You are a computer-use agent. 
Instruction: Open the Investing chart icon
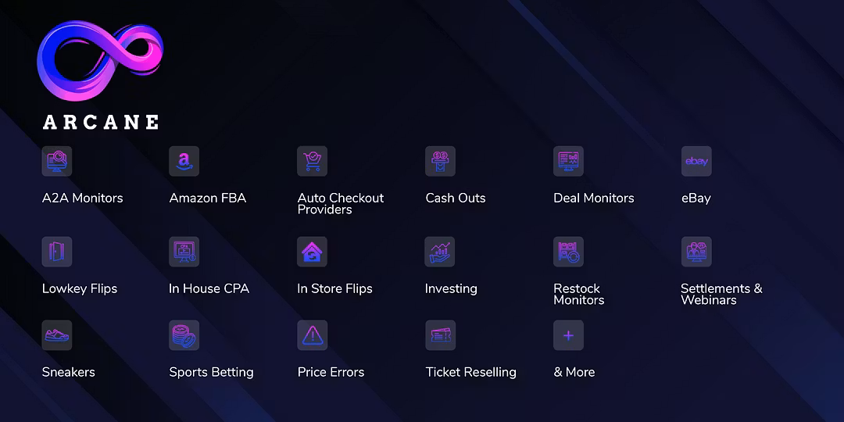click(x=440, y=252)
